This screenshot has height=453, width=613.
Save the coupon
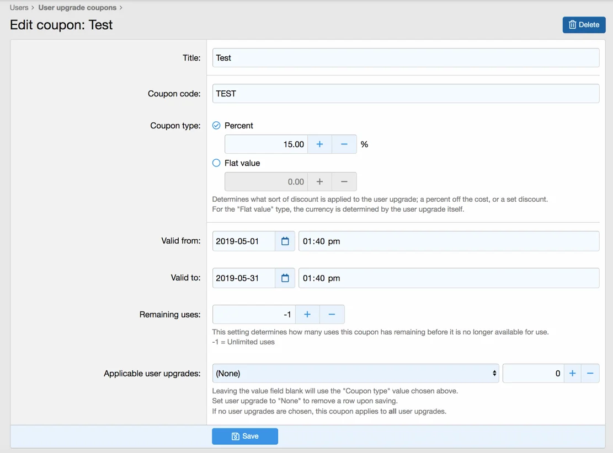coord(245,436)
